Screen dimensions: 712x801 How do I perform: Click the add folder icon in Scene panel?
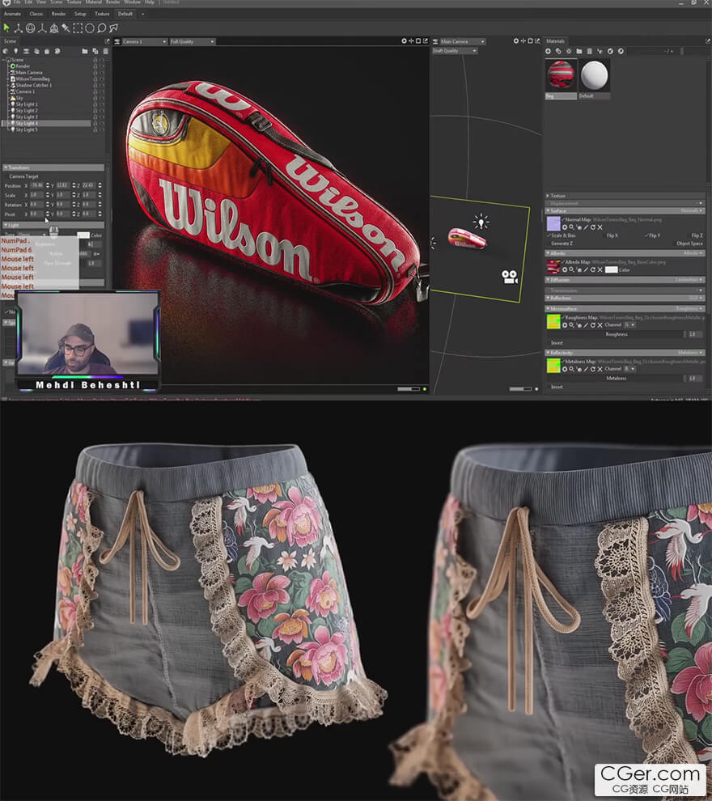pos(85,51)
